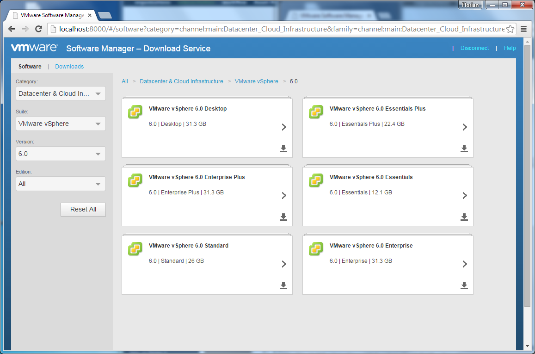
Task: Open details arrow for vSphere 6.0 Enterprise
Action: click(x=465, y=264)
